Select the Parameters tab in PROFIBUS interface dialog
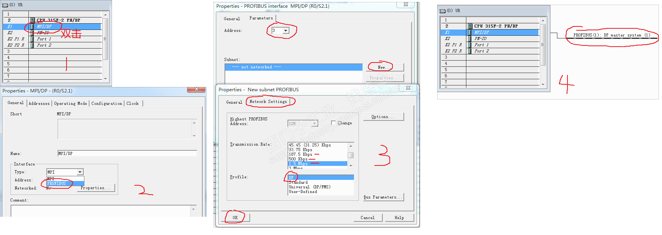Viewport: 662px width, 235px height. 261,18
